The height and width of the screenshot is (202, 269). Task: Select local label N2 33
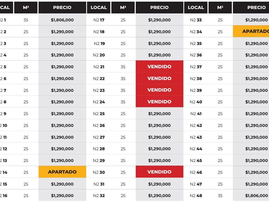coord(196,20)
